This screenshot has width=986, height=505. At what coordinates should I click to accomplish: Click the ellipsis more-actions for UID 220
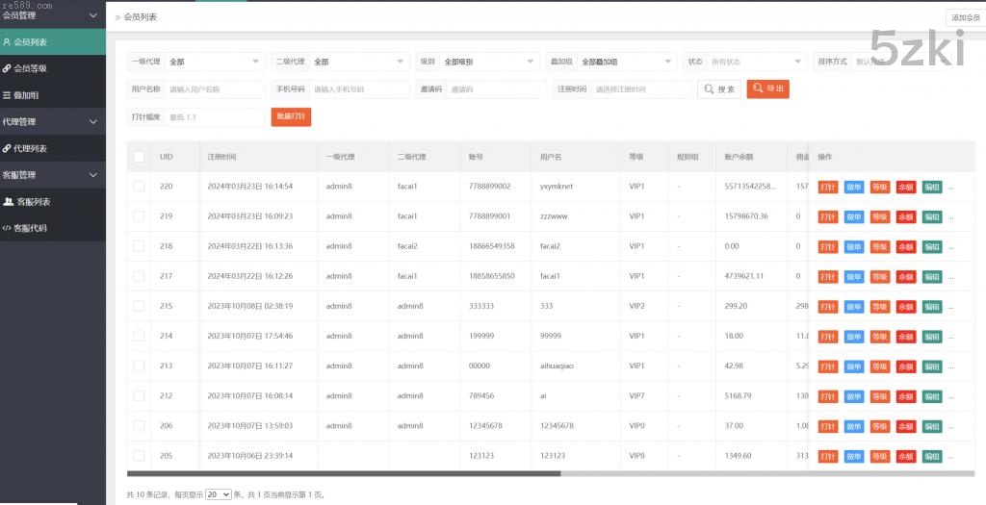click(x=951, y=187)
